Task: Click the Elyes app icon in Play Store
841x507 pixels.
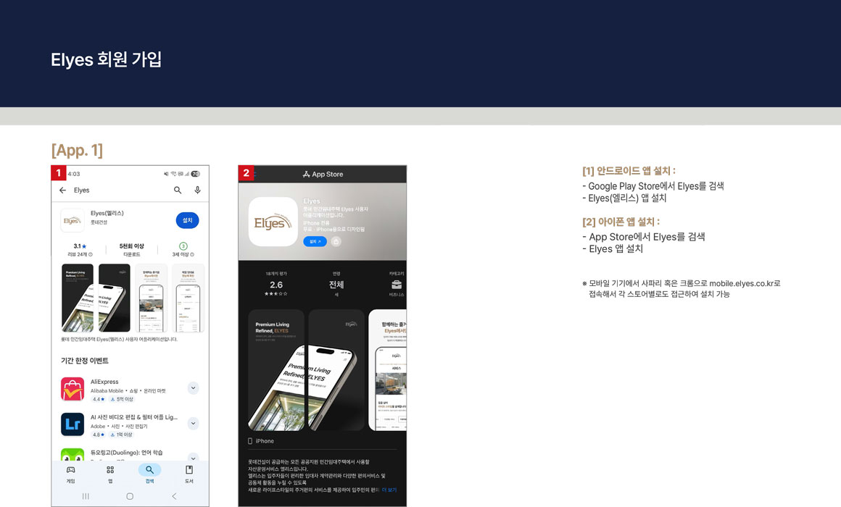Action: click(72, 220)
